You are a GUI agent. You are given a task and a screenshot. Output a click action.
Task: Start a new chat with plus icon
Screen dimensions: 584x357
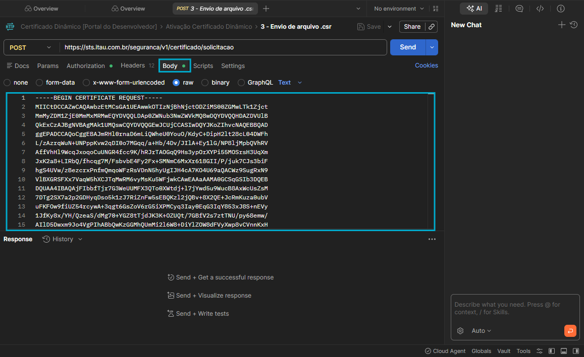[x=561, y=25]
